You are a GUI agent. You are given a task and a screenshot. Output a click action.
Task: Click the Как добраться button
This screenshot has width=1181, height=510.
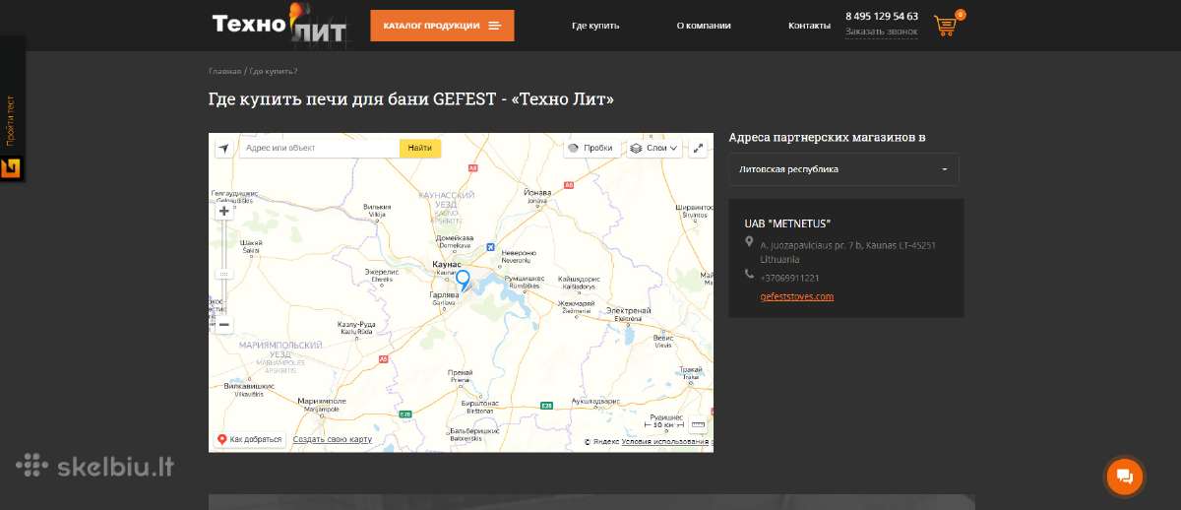pos(250,439)
